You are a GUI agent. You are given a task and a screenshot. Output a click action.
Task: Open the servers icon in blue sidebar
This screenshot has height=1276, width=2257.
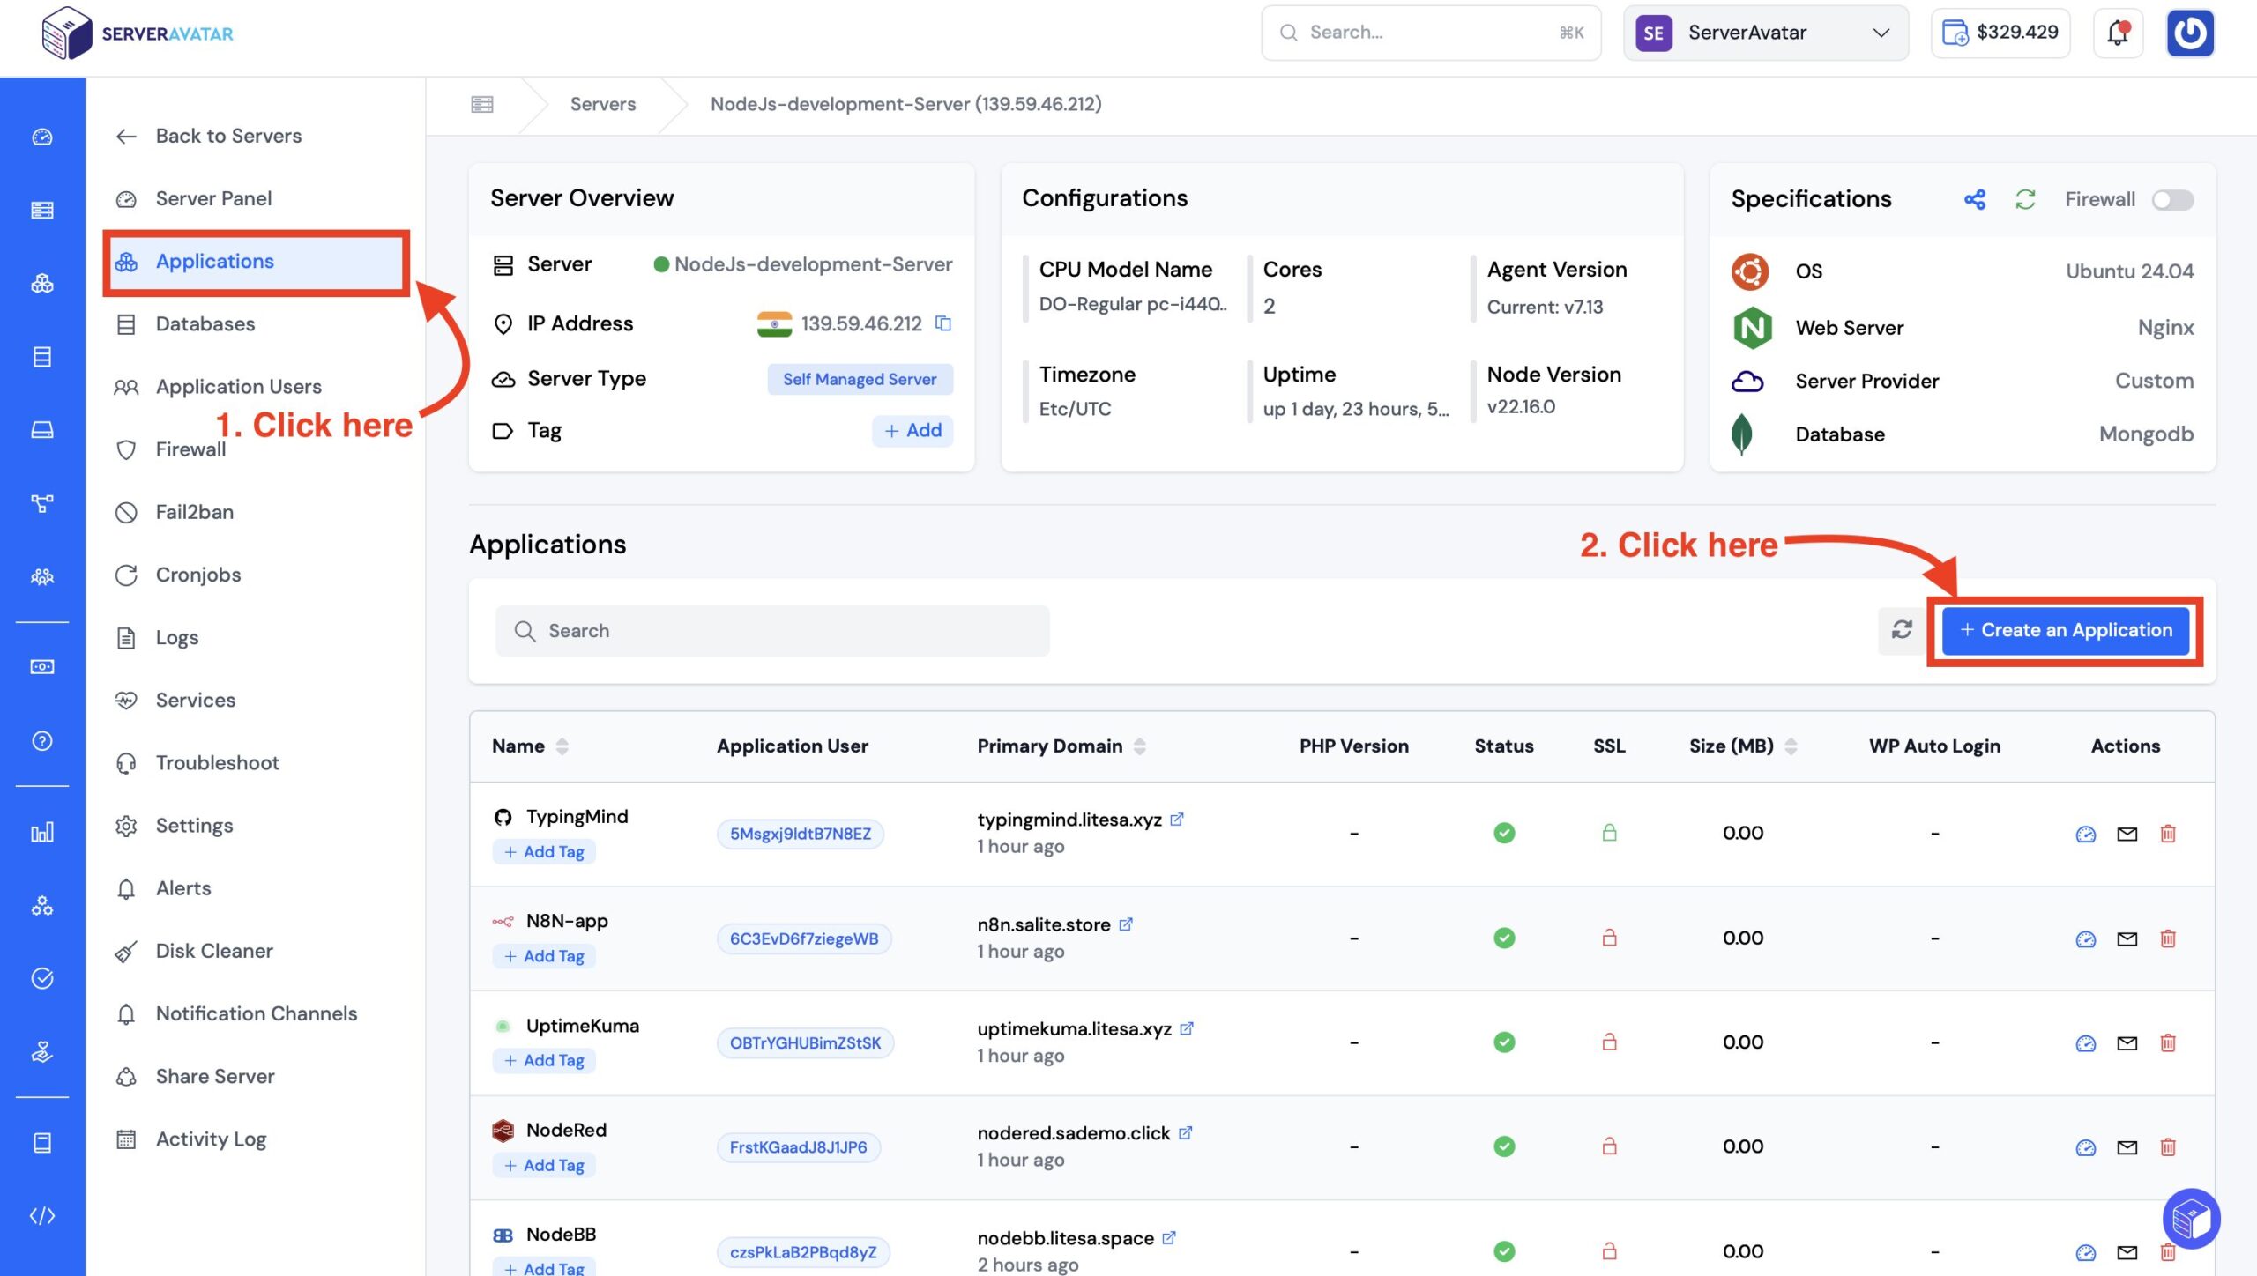(x=42, y=210)
